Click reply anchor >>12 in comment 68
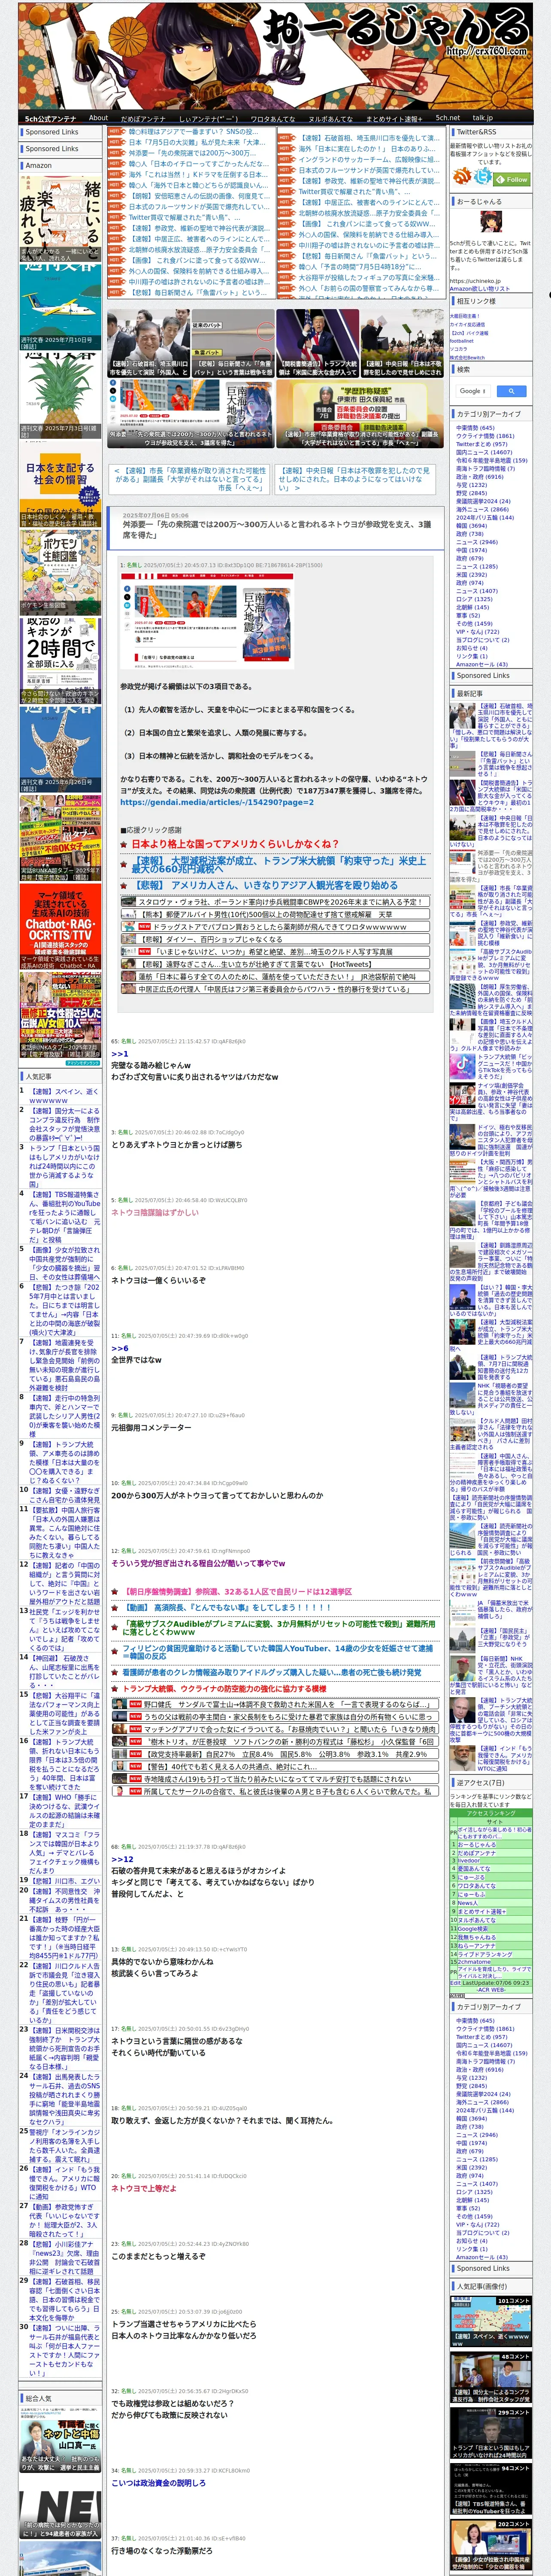 122,1859
